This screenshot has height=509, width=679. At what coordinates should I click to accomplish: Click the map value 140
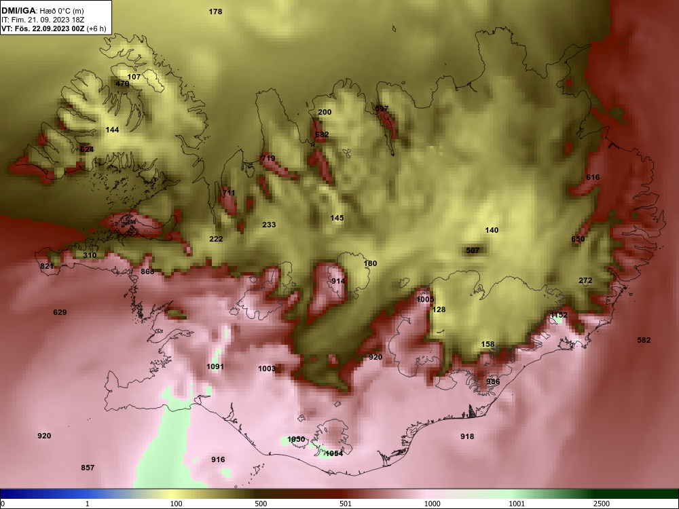[x=492, y=230]
